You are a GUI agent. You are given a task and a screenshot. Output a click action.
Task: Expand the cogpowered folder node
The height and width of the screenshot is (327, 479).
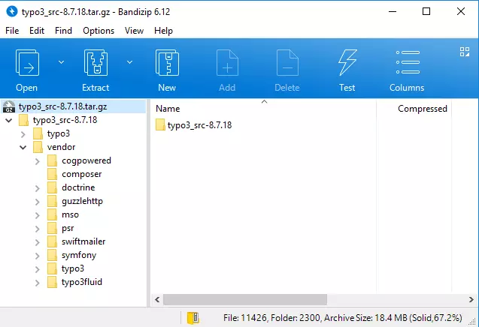tap(38, 160)
